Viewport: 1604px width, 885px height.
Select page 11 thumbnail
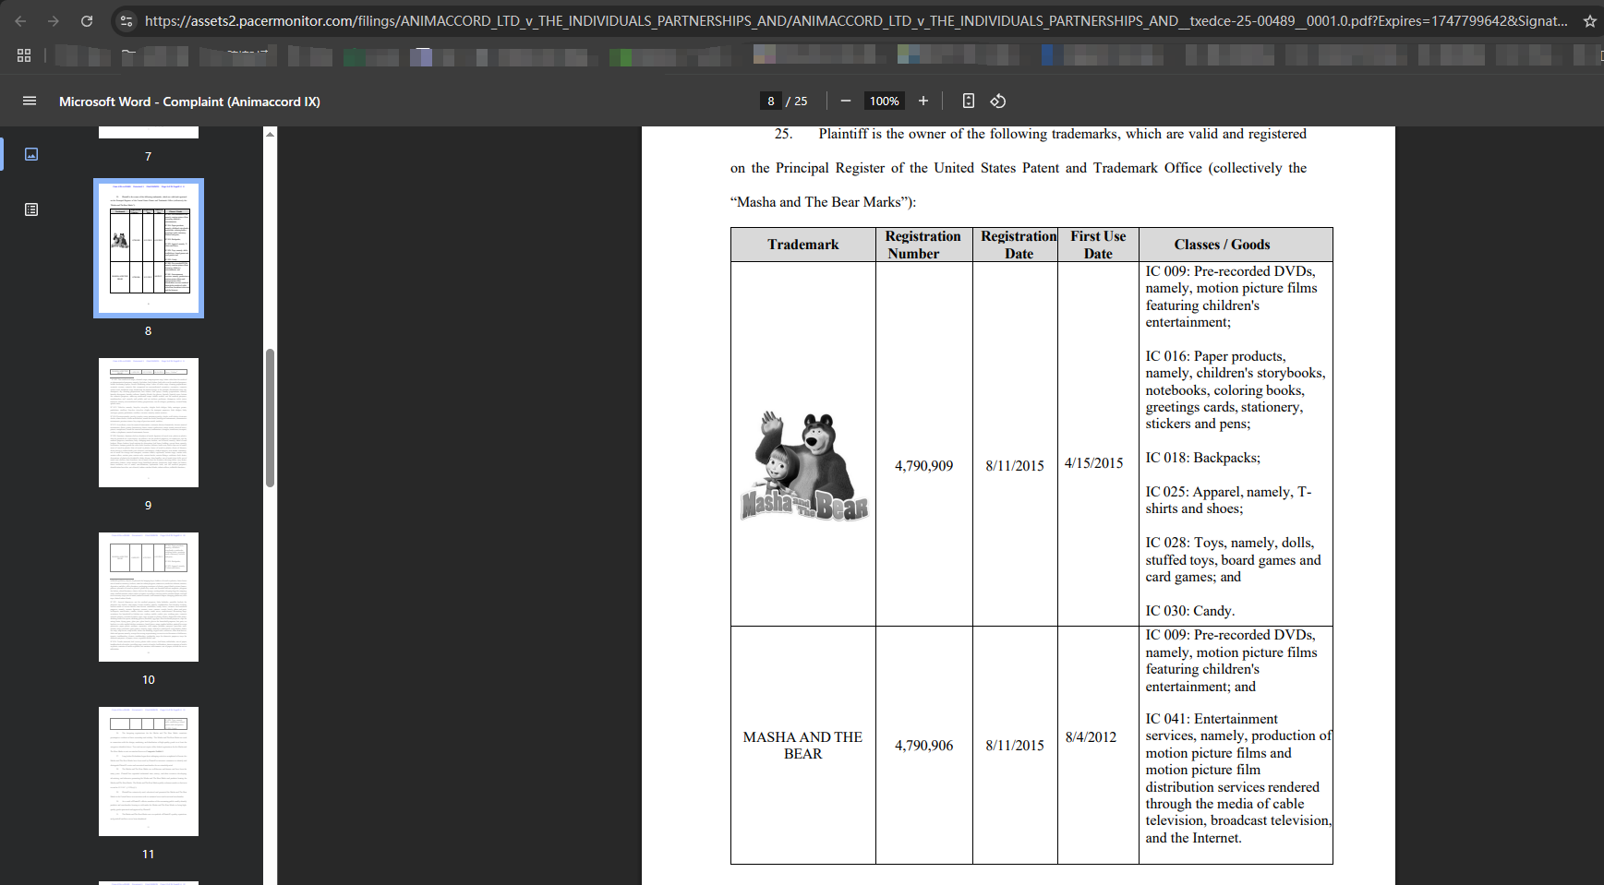[x=149, y=771]
